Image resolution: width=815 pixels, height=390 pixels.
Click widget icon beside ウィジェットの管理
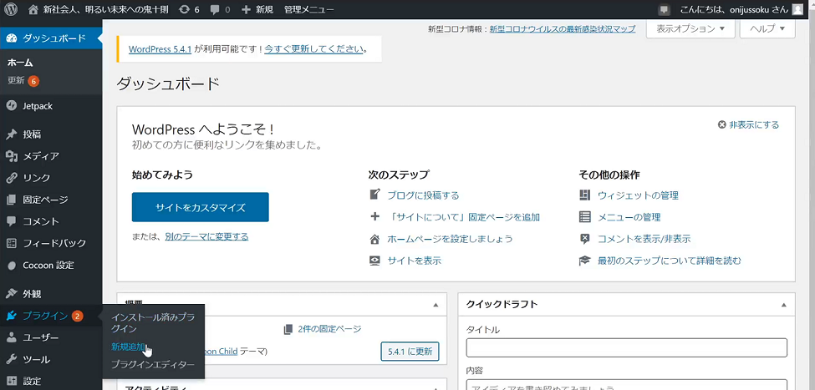click(x=585, y=195)
